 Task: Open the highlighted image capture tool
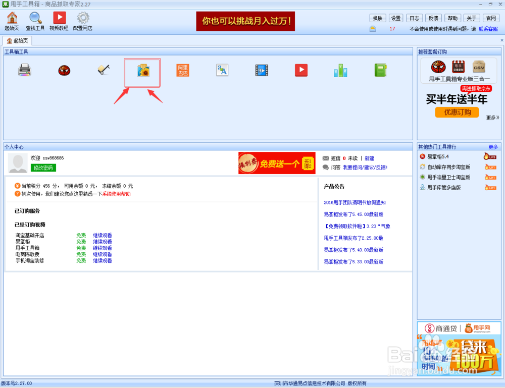click(x=142, y=73)
